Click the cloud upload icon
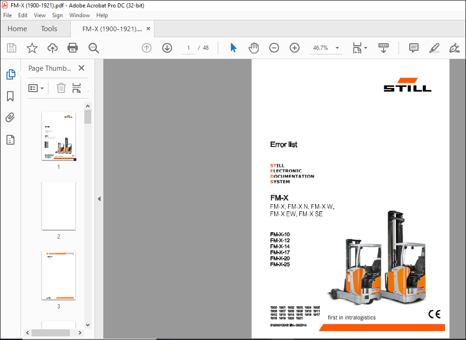The width and height of the screenshot is (466, 340). click(x=53, y=48)
